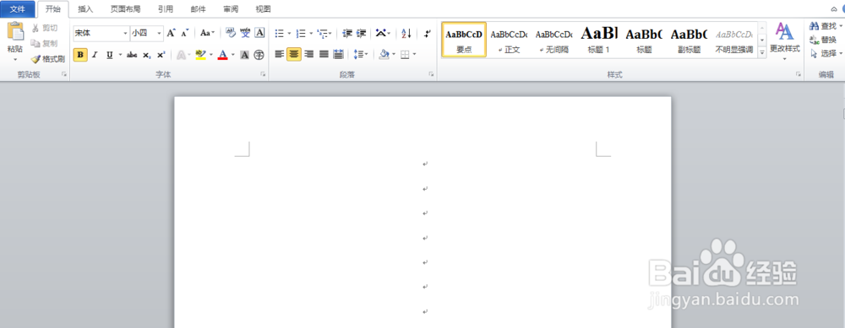The width and height of the screenshot is (845, 328).
Task: Toggle Character Shading gray A
Action: (244, 55)
